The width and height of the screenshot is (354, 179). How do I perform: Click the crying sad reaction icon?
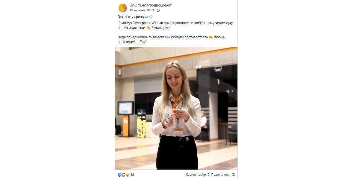pyautogui.click(x=127, y=175)
